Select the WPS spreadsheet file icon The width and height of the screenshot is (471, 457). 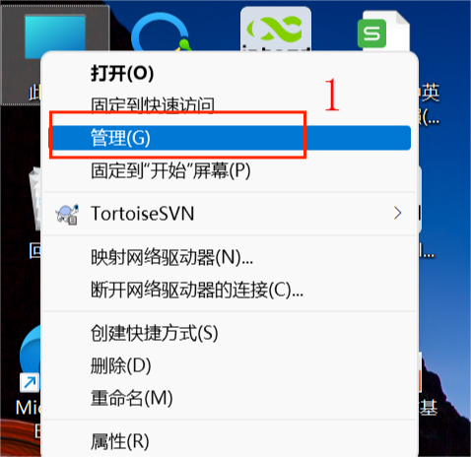coord(383,31)
